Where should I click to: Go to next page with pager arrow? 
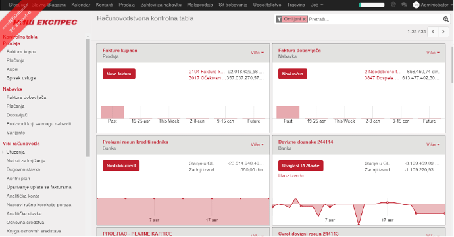pyautogui.click(x=443, y=32)
